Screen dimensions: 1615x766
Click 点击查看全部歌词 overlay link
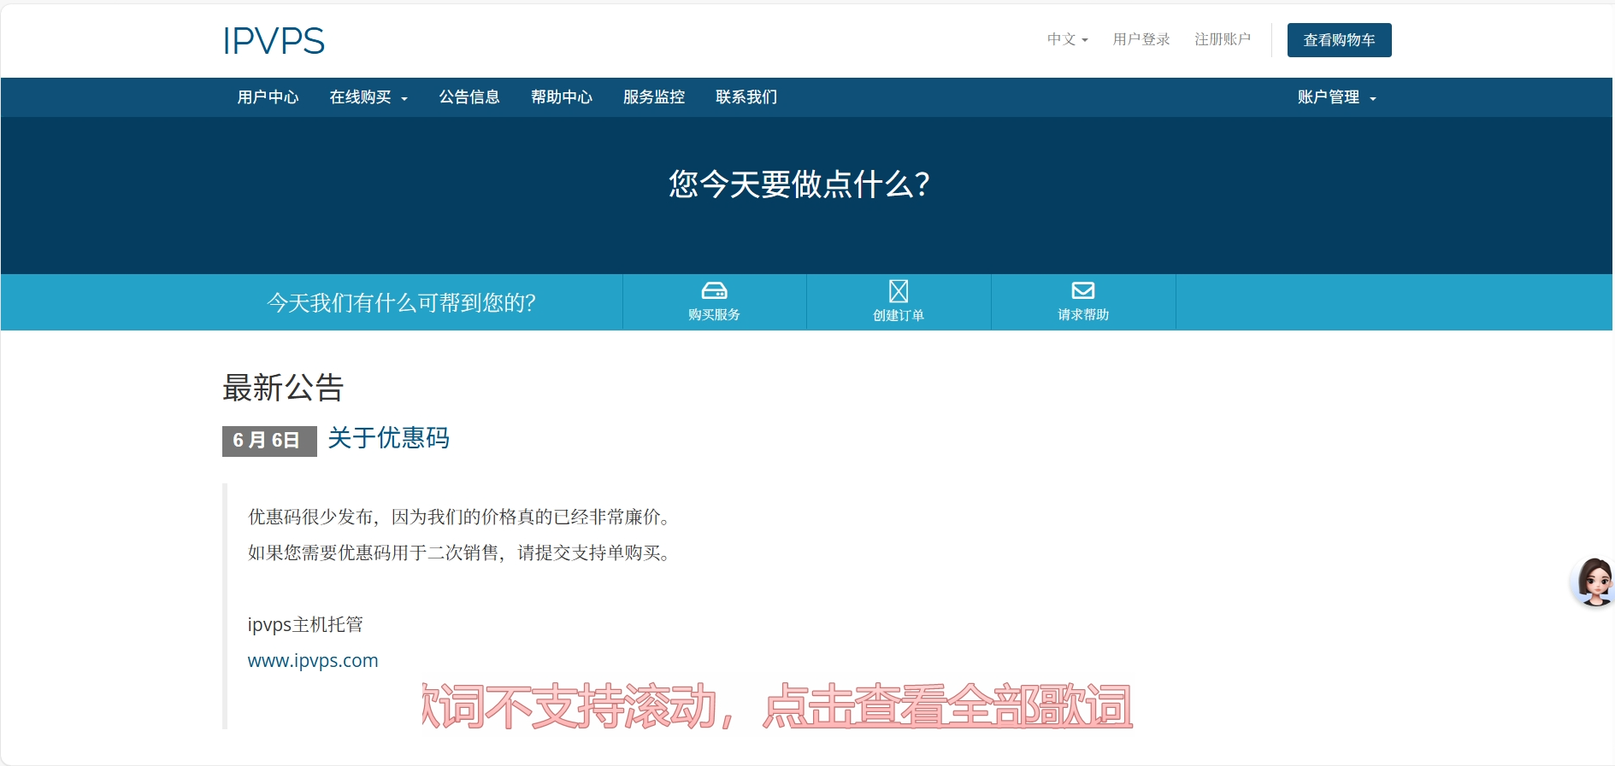tap(947, 706)
